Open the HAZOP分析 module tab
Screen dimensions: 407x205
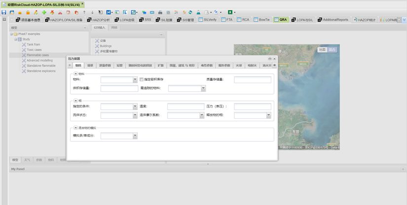coord(102,20)
